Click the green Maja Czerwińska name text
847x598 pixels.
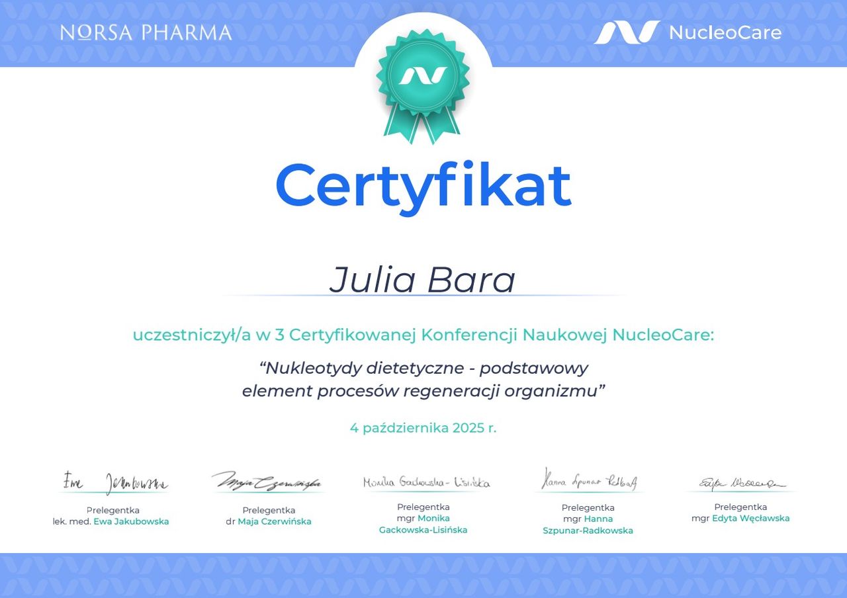click(x=274, y=521)
